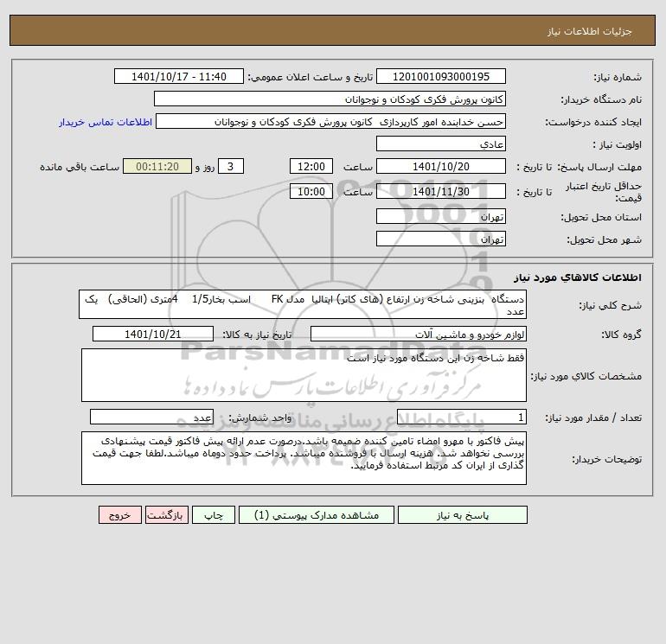Click the مشخصات کالای مورد نیاز label

click(x=586, y=376)
